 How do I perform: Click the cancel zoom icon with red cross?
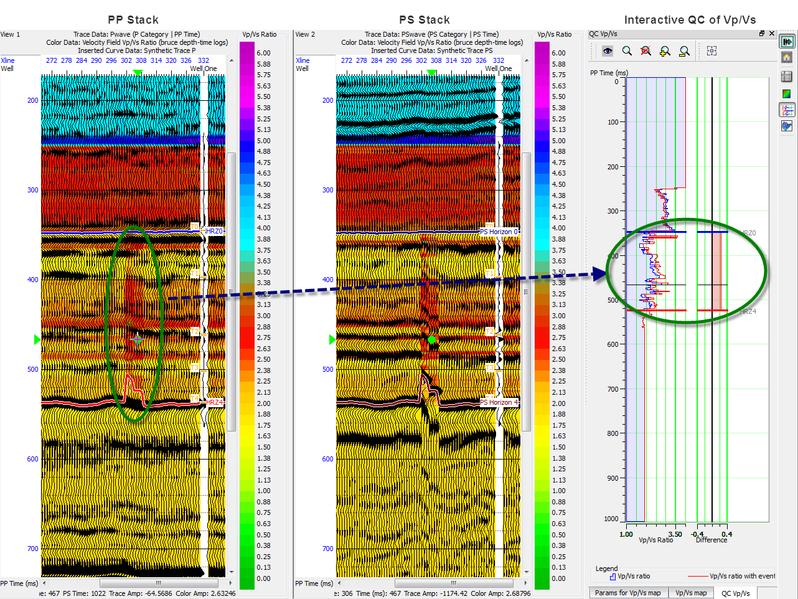(645, 51)
